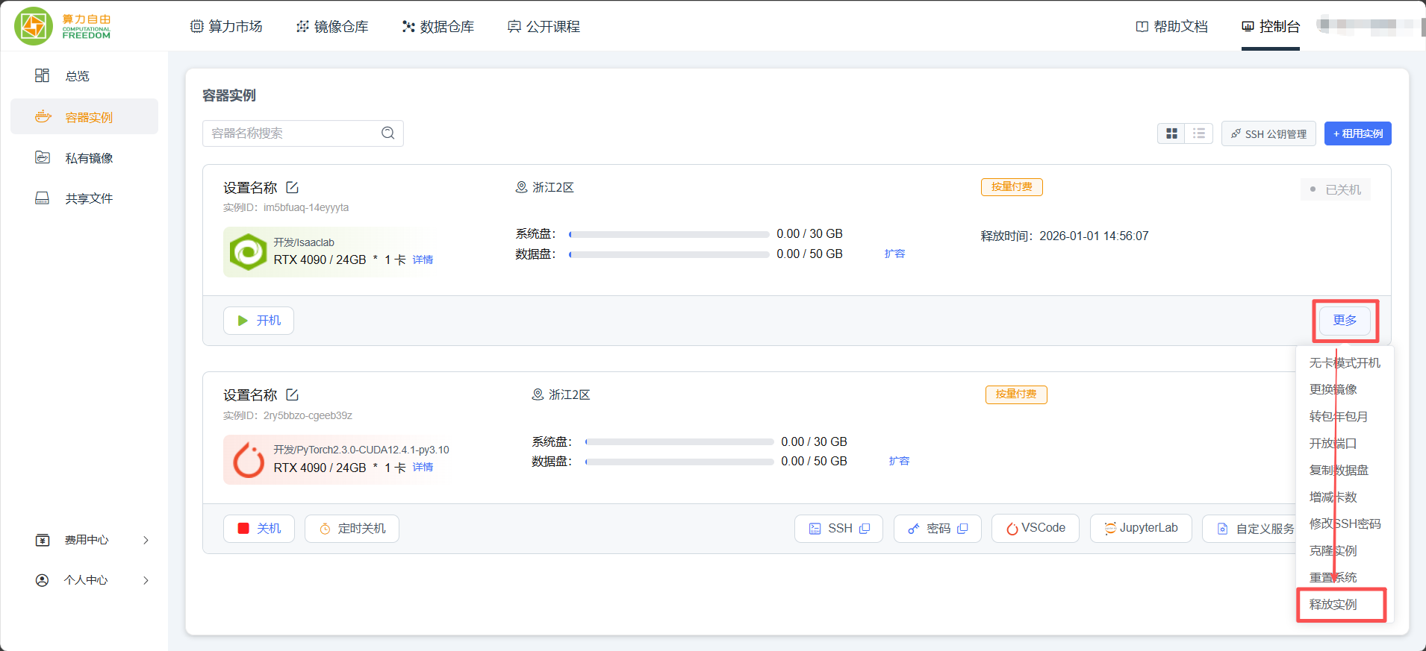Click the 算力自由 Freedom logo

coord(63,26)
